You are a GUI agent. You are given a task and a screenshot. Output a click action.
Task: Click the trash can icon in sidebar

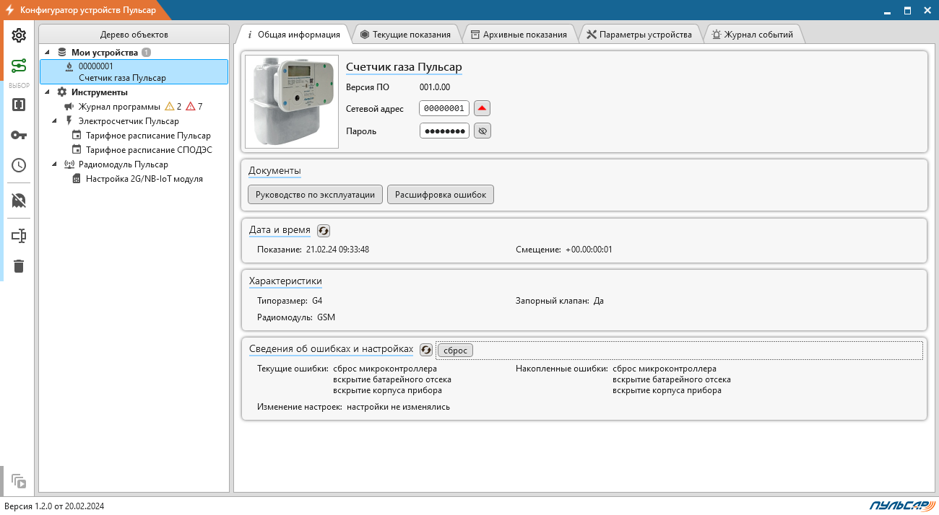click(19, 266)
